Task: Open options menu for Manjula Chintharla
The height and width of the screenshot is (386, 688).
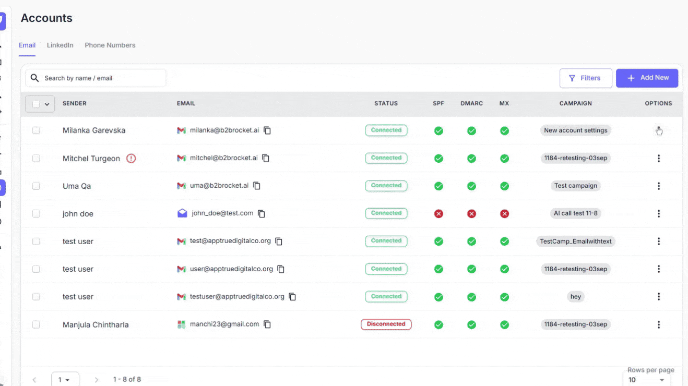Action: coord(658,324)
